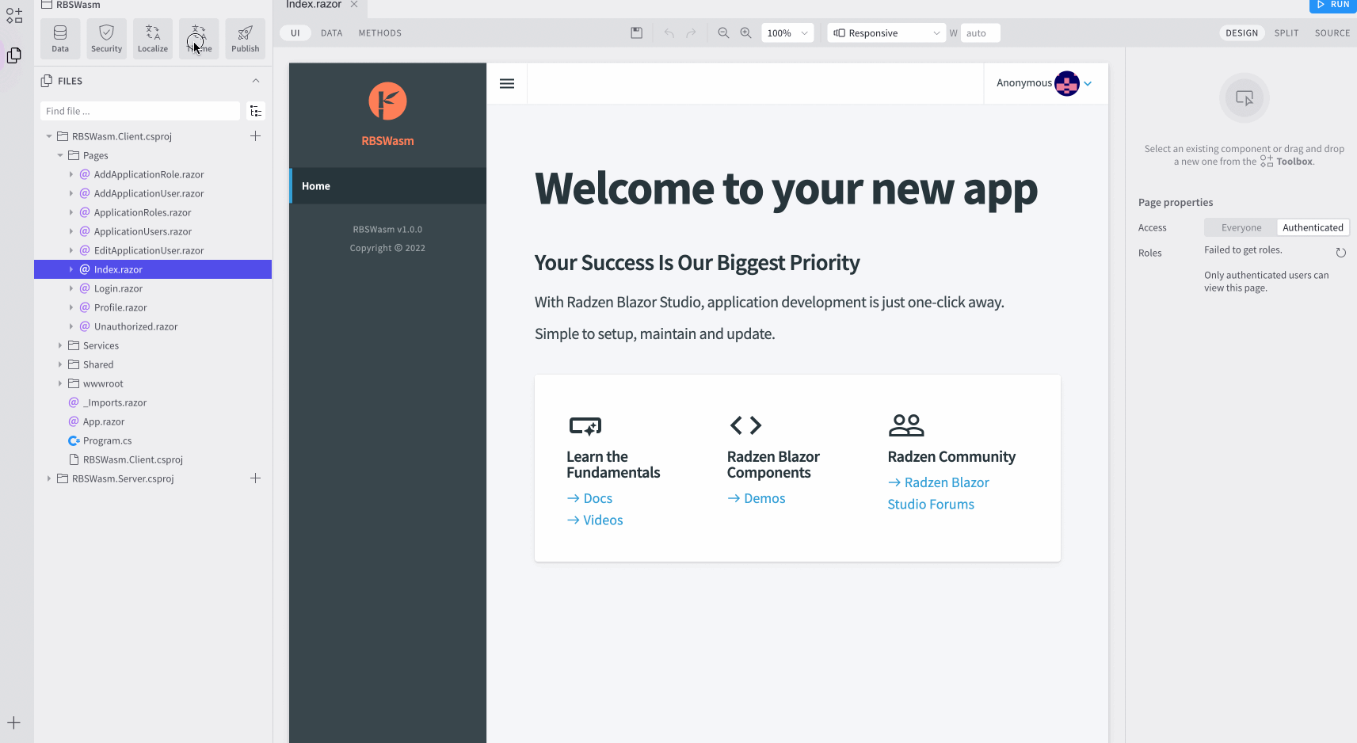Viewport: 1357px width, 743px height.
Task: Open Security settings via the shield icon
Action: [x=106, y=37]
